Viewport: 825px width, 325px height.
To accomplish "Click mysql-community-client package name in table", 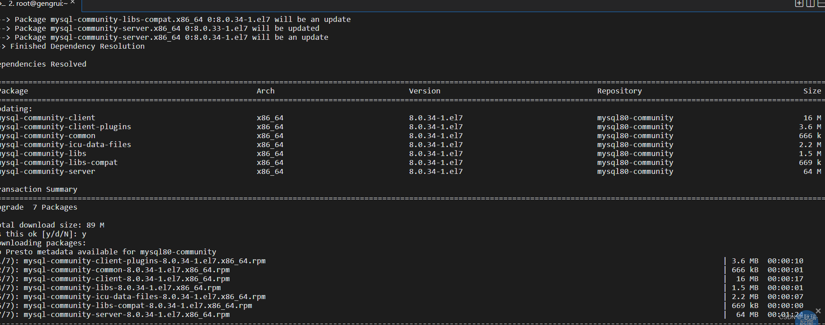I will click(x=48, y=118).
